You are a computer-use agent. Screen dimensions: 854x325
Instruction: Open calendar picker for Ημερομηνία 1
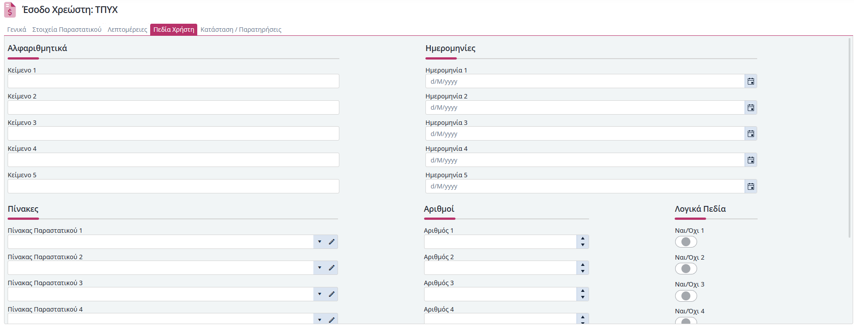click(751, 81)
